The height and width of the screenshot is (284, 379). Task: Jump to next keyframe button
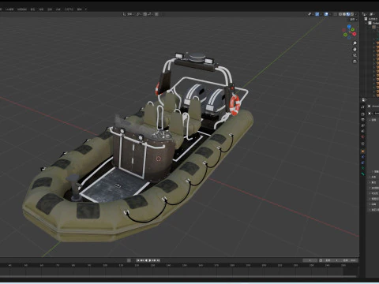(x=154, y=260)
